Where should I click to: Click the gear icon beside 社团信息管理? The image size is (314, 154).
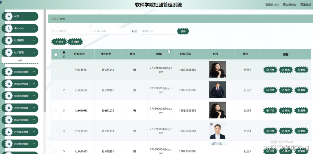[9, 72]
